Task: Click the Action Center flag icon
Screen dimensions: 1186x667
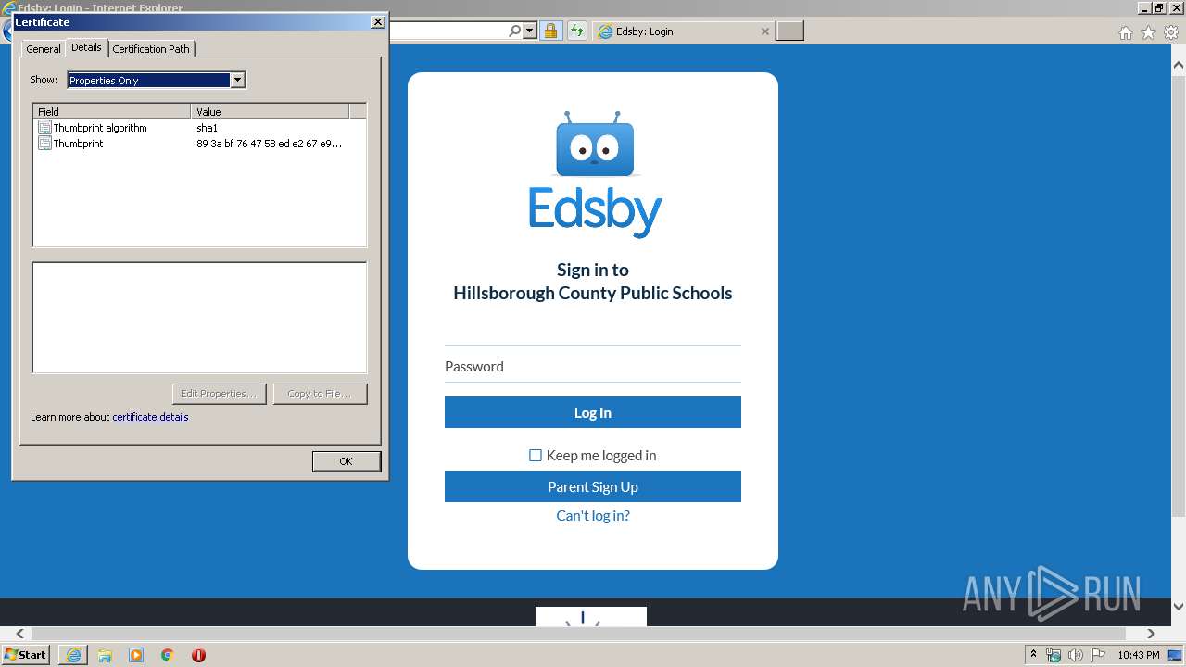Action: (1099, 655)
